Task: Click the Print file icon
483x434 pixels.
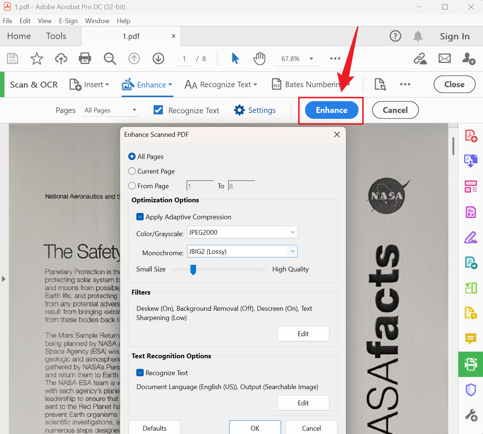Action: 85,58
